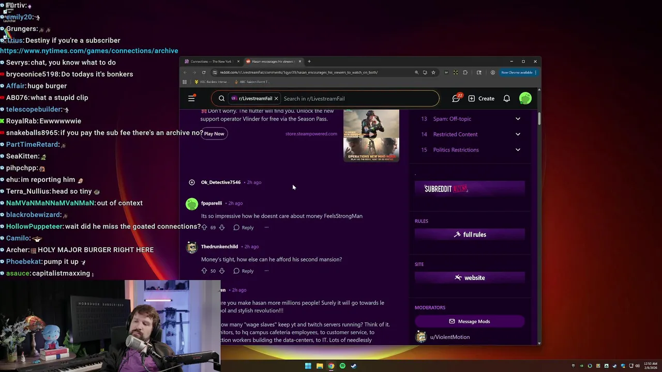662x372 pixels.
Task: Click the Steam ad thumbnail image
Action: click(x=371, y=135)
